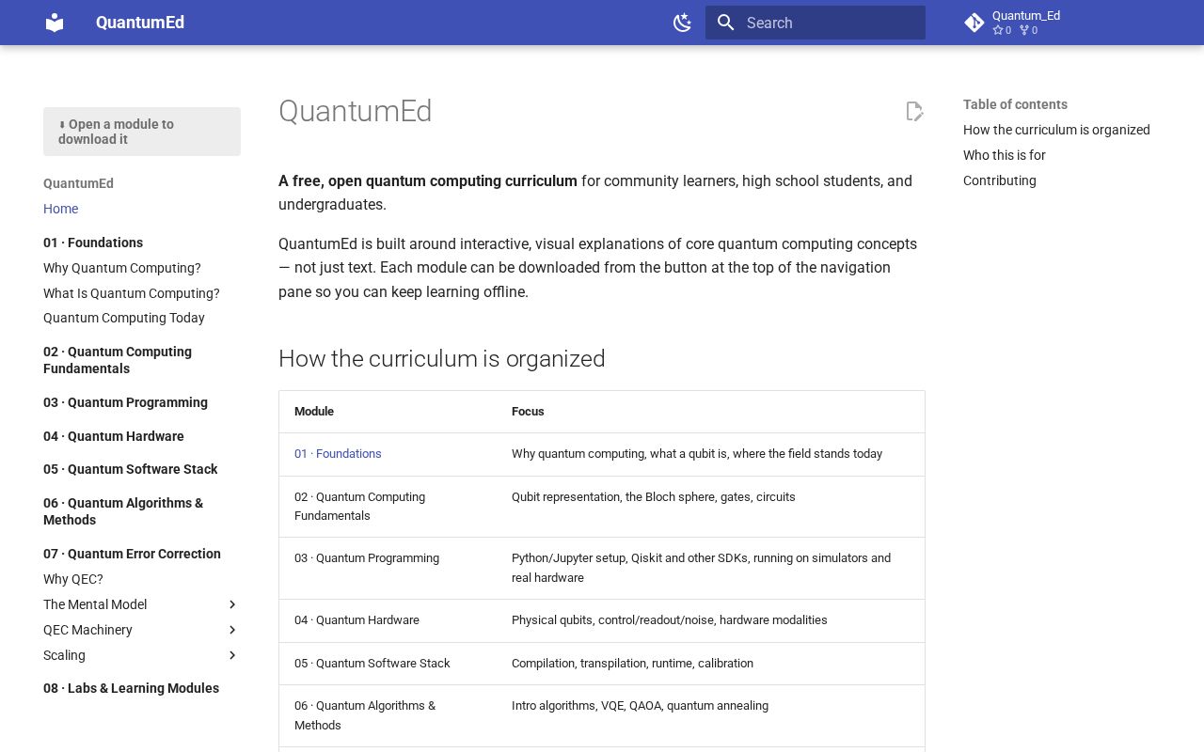The width and height of the screenshot is (1204, 752).
Task: Select '08 · Labs & Learning Modules' in sidebar
Action: point(131,688)
